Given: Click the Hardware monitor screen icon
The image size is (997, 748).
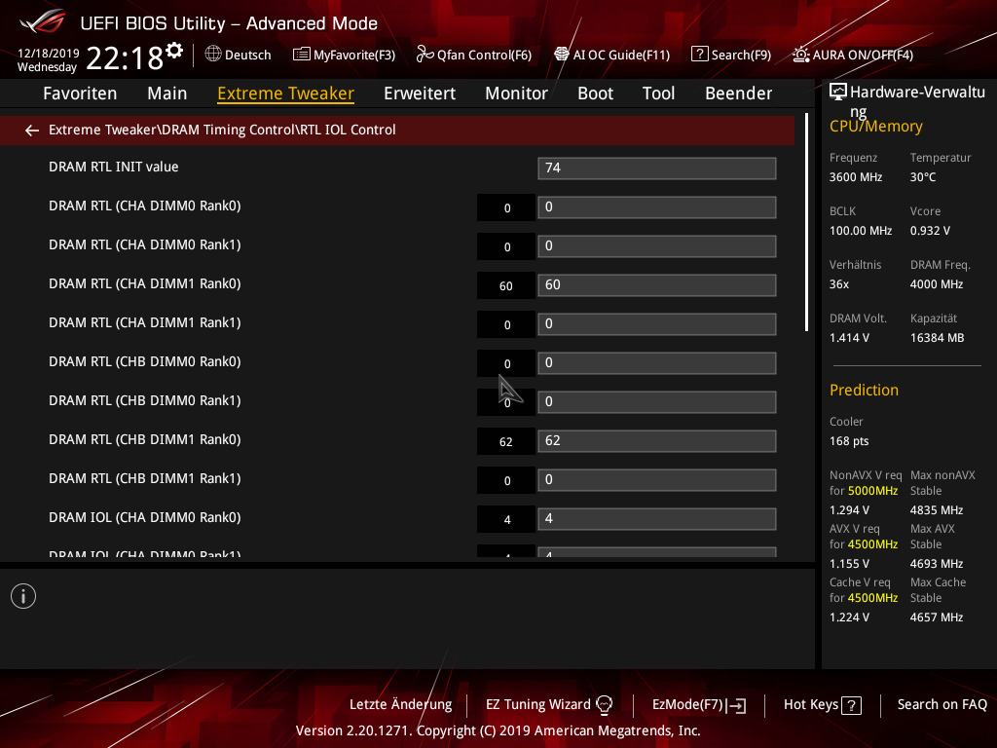Looking at the screenshot, I should point(838,93).
